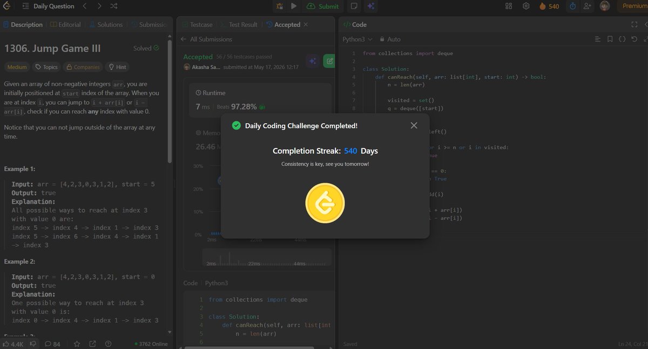Share the problem via external link icon

click(92, 344)
